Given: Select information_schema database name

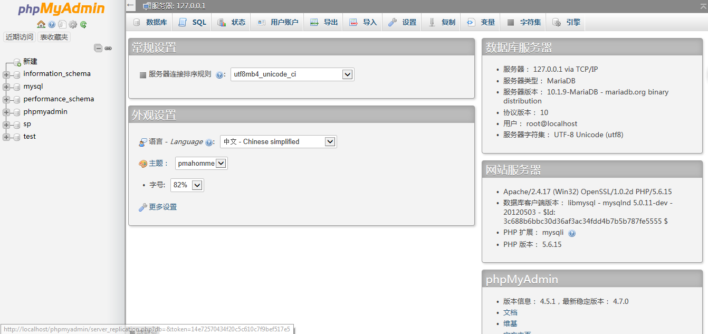Looking at the screenshot, I should tap(57, 74).
